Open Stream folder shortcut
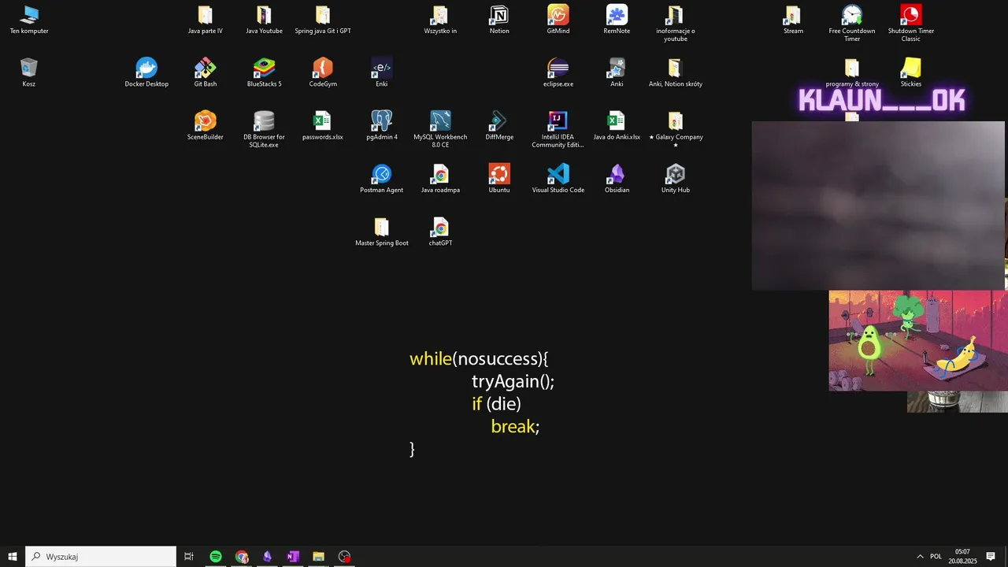 click(x=793, y=20)
